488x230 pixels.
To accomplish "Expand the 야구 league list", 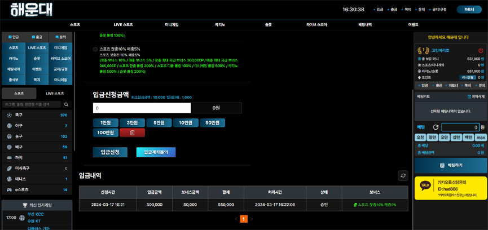I will point(37,126).
